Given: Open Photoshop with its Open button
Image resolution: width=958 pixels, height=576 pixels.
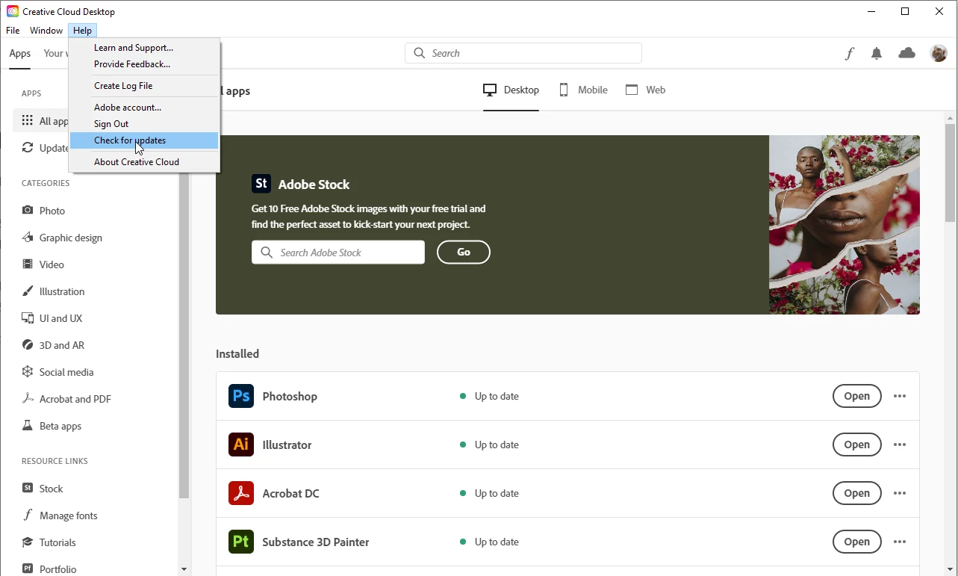Looking at the screenshot, I should 857,396.
